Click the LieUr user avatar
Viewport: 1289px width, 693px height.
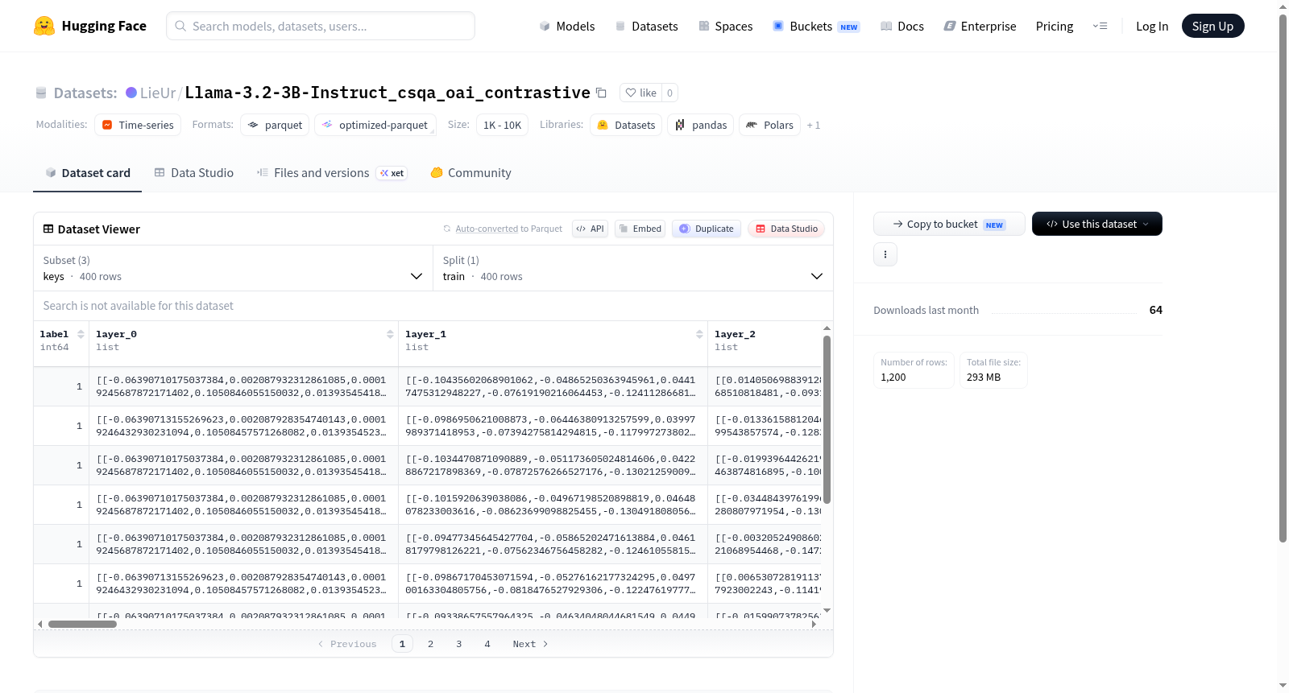(131, 93)
